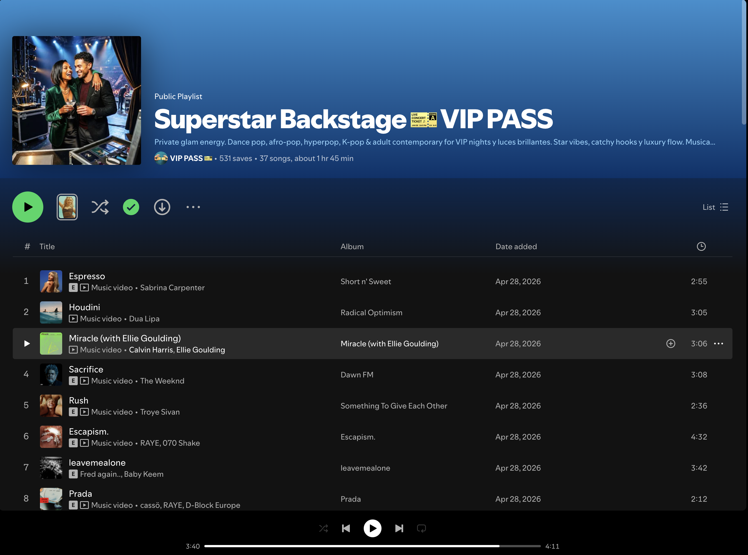Sort by the Title column header
Viewport: 748px width, 555px height.
tap(47, 247)
